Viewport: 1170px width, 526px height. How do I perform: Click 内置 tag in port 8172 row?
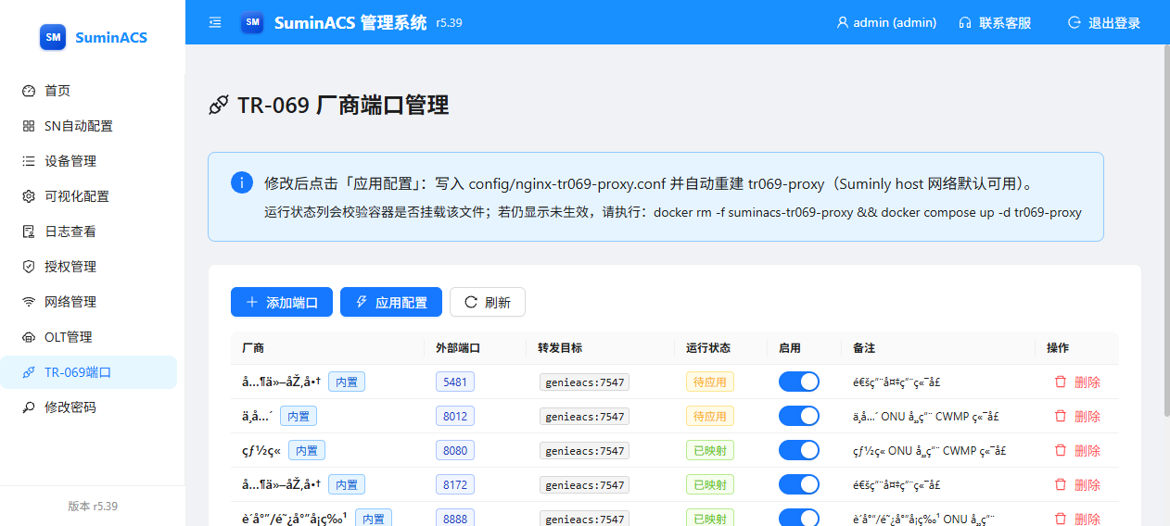point(347,484)
